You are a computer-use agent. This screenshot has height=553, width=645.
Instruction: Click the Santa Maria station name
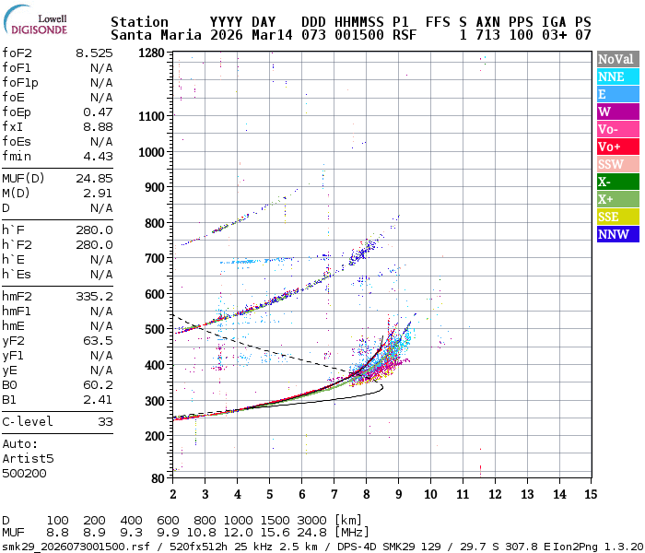(x=156, y=35)
